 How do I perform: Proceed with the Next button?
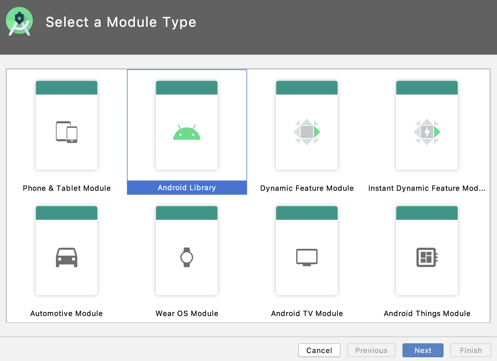click(x=423, y=350)
